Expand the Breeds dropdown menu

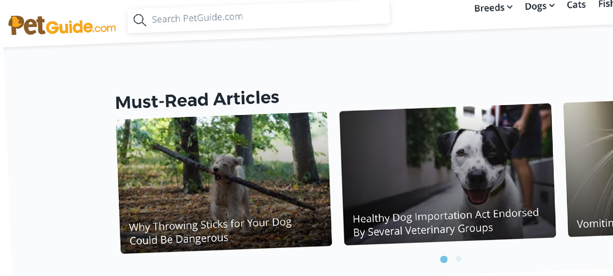click(493, 8)
